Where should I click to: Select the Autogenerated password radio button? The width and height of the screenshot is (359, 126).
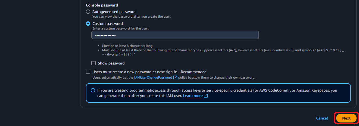(88, 12)
